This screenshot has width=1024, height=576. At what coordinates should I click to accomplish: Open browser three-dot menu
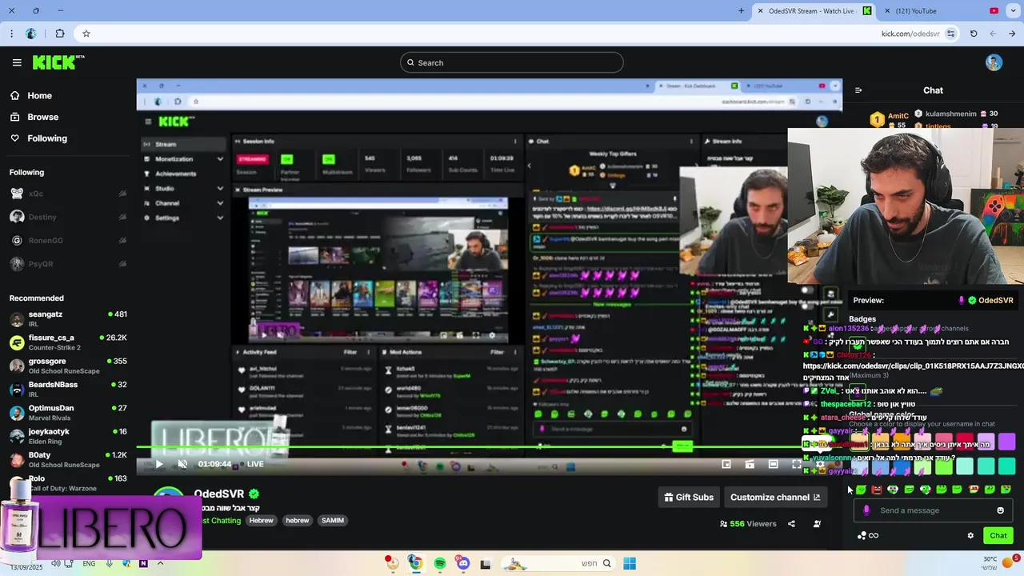11,34
